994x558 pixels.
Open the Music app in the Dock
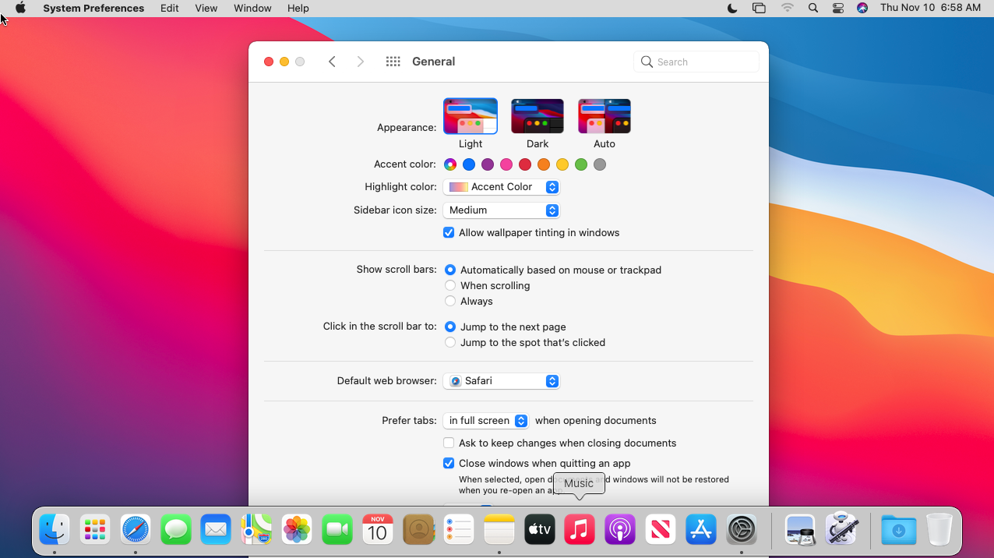[x=580, y=530]
